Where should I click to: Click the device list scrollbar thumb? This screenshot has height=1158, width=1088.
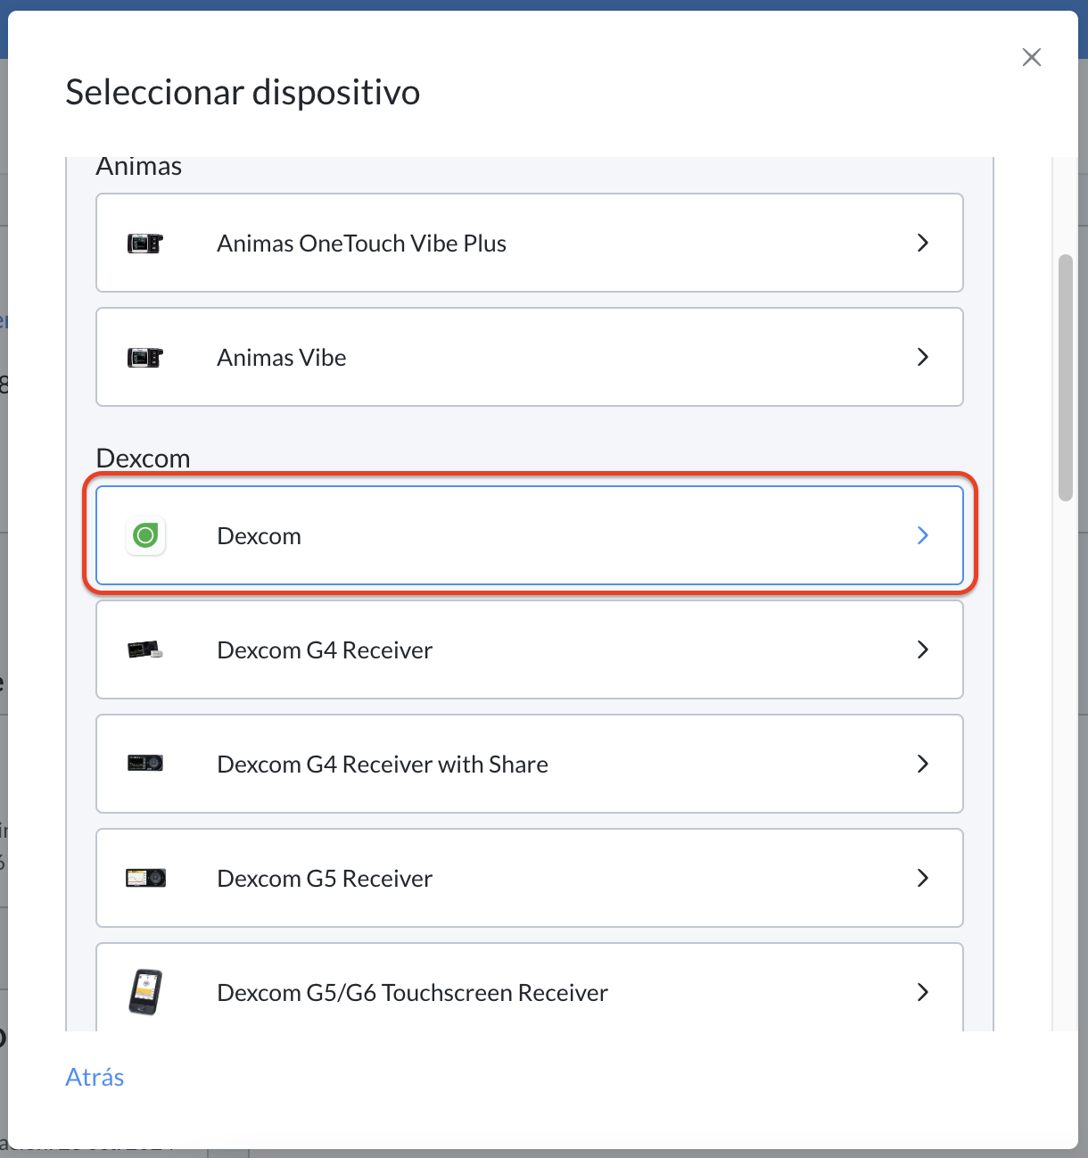[1065, 378]
